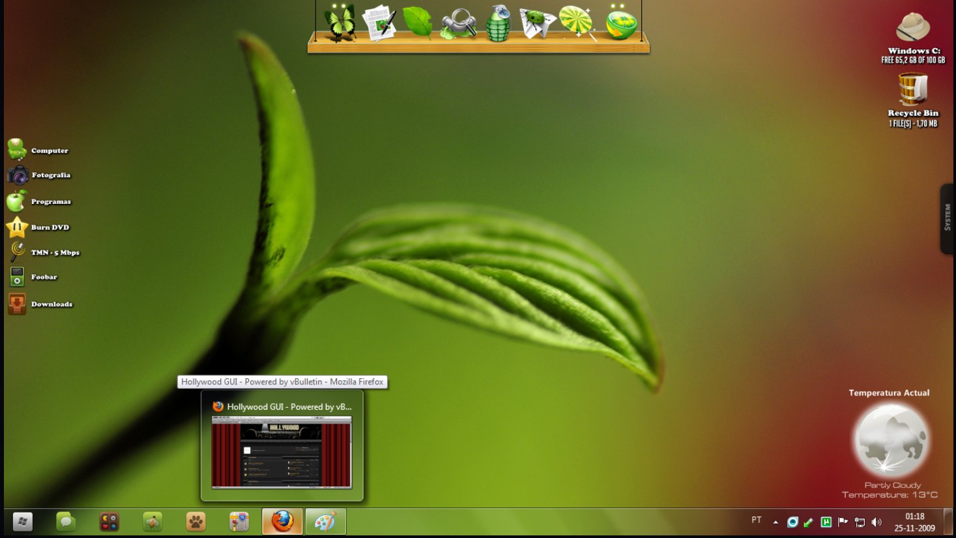Viewport: 956px width, 538px height.
Task: Open the pipe with magnifier dock icon
Action: coord(458,24)
